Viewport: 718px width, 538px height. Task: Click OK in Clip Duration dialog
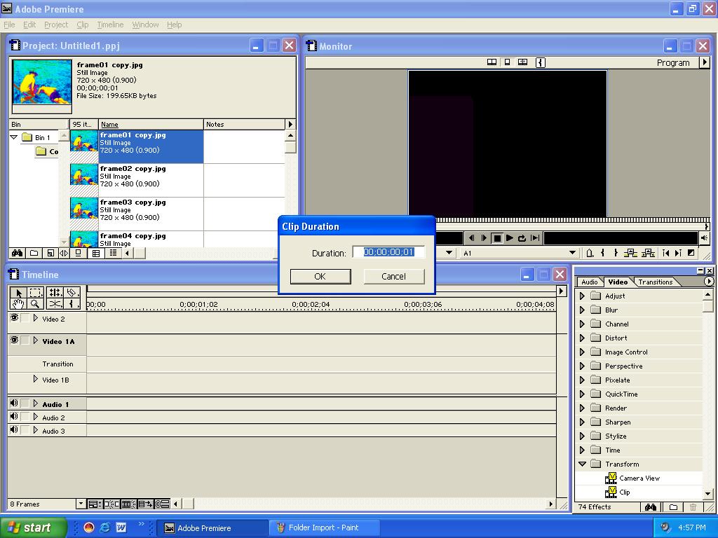click(320, 276)
